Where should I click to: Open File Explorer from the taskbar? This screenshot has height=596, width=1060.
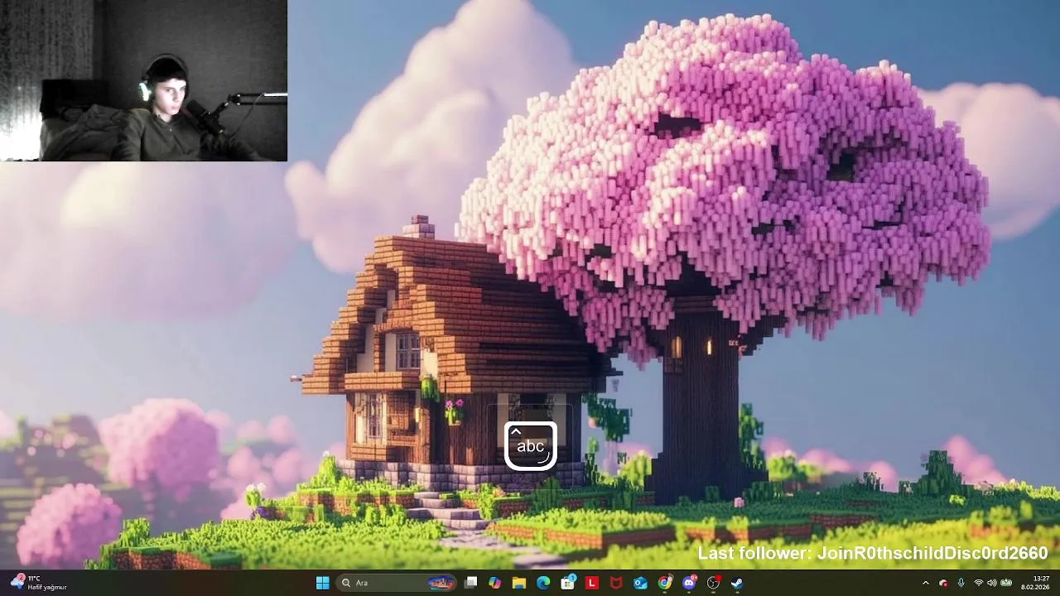[518, 583]
